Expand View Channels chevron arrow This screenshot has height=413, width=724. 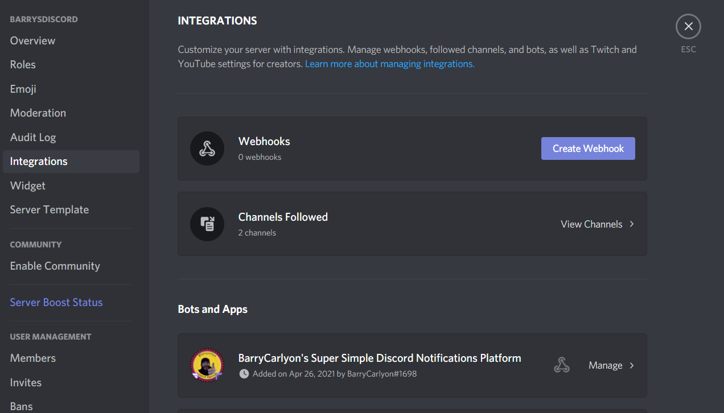(632, 224)
